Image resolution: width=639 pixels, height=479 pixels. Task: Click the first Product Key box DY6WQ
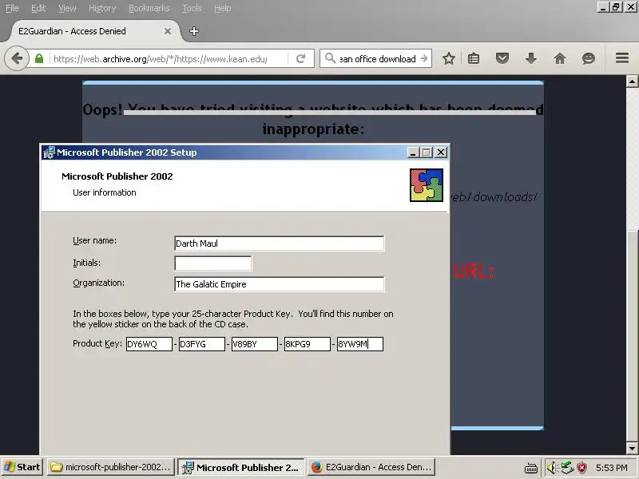click(149, 344)
